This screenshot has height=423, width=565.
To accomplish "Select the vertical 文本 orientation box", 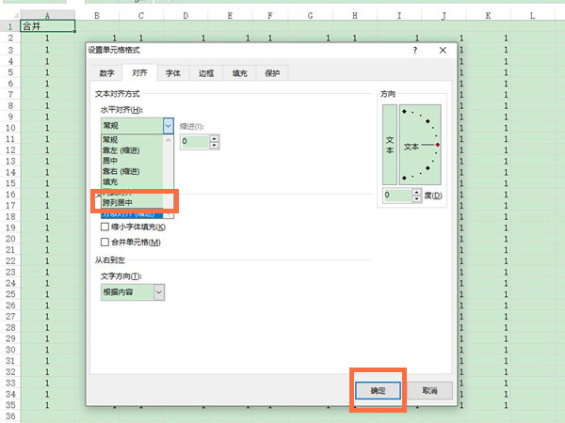I will click(390, 145).
